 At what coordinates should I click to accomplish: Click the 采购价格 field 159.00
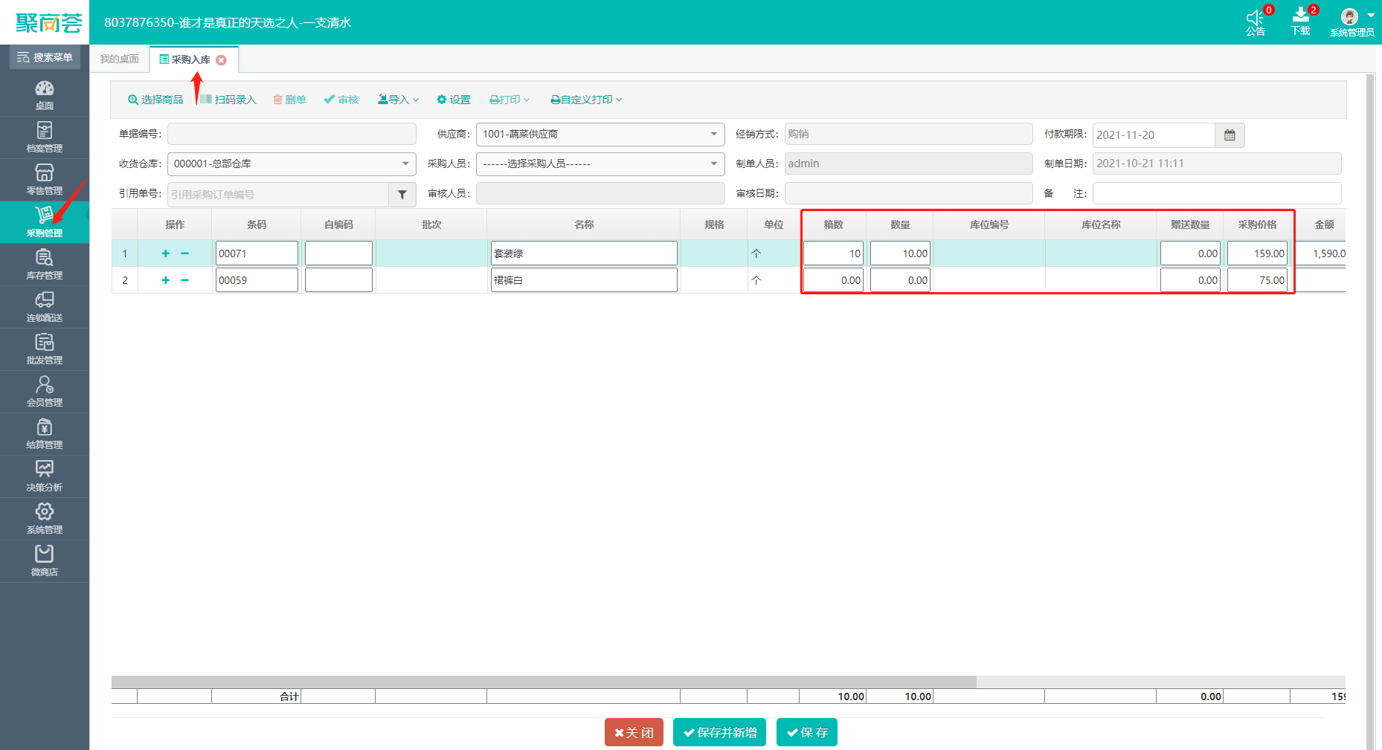(1257, 253)
